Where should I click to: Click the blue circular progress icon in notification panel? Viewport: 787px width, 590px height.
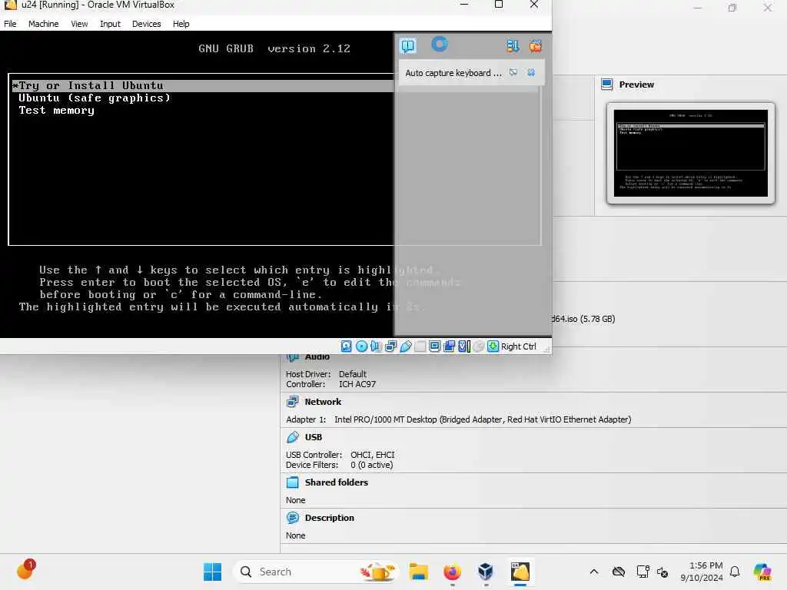pos(439,45)
